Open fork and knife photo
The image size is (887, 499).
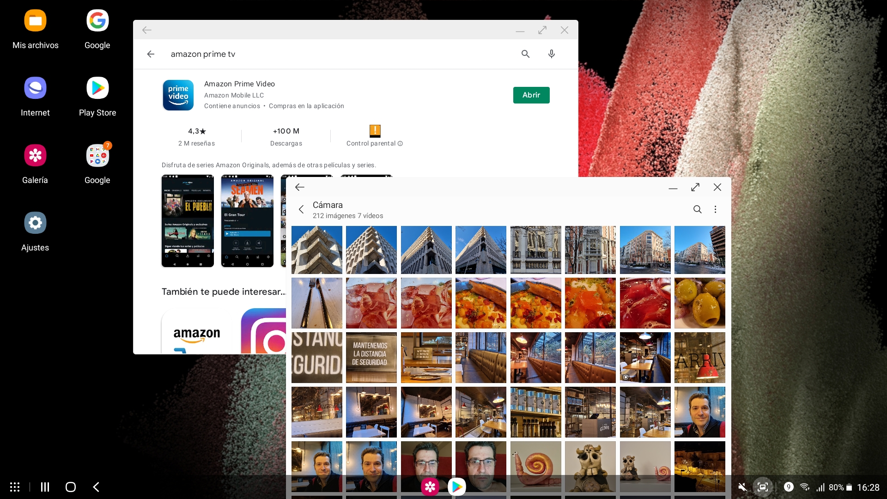(x=317, y=303)
